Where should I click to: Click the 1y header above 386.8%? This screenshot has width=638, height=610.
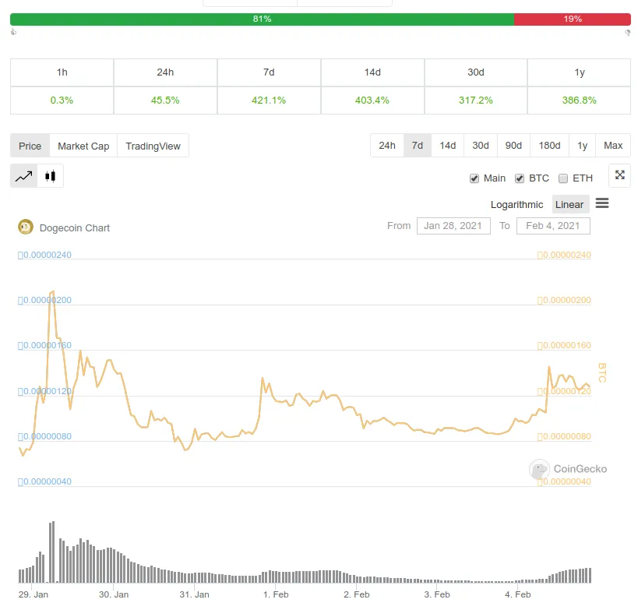[580, 72]
